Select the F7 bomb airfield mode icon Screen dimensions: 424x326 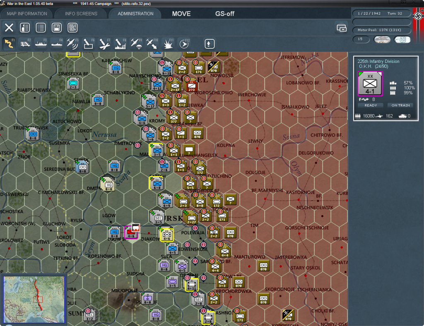104,44
